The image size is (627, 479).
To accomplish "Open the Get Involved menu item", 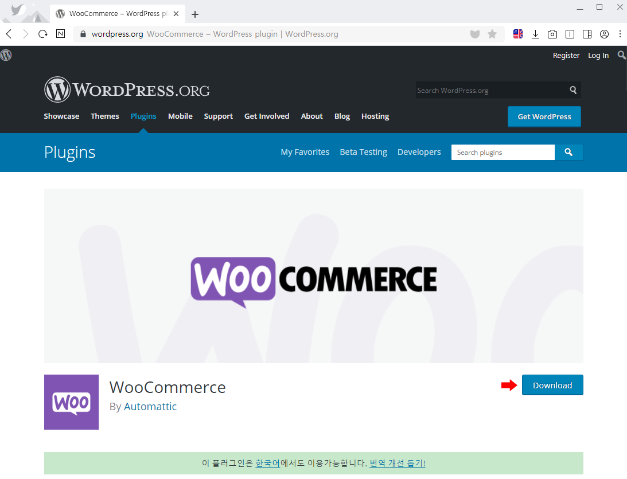I will click(x=267, y=116).
